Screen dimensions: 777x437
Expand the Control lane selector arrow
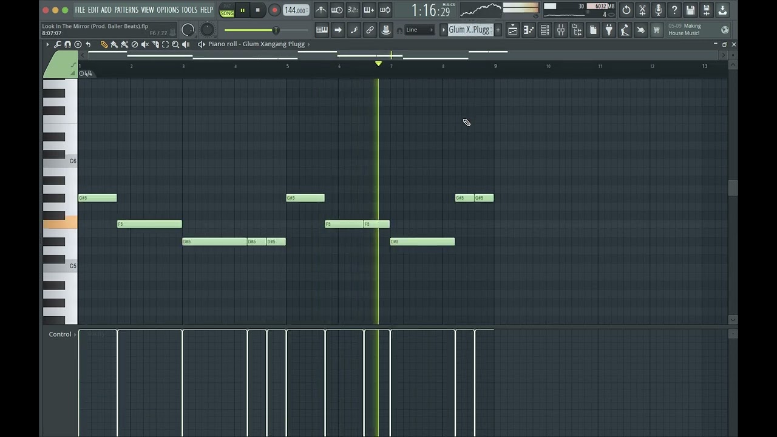coord(75,334)
